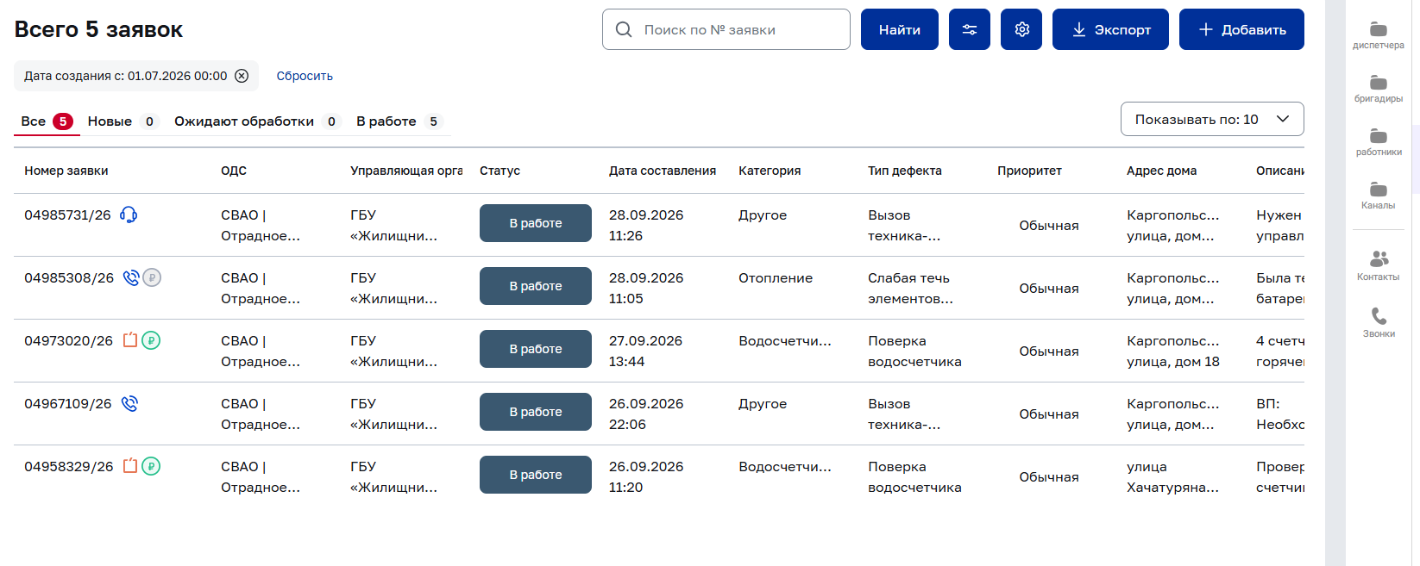Image resolution: width=1420 pixels, height=566 pixels.
Task: Expand the Показывать по: 10 dropdown
Action: [1212, 119]
